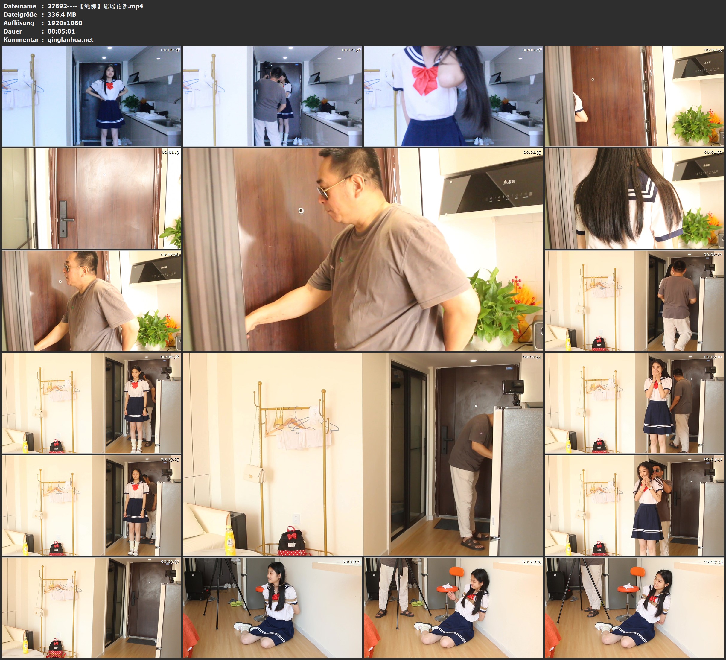726x660 pixels.
Task: Click the mp4 filename in Dateiname row
Action: click(x=95, y=6)
